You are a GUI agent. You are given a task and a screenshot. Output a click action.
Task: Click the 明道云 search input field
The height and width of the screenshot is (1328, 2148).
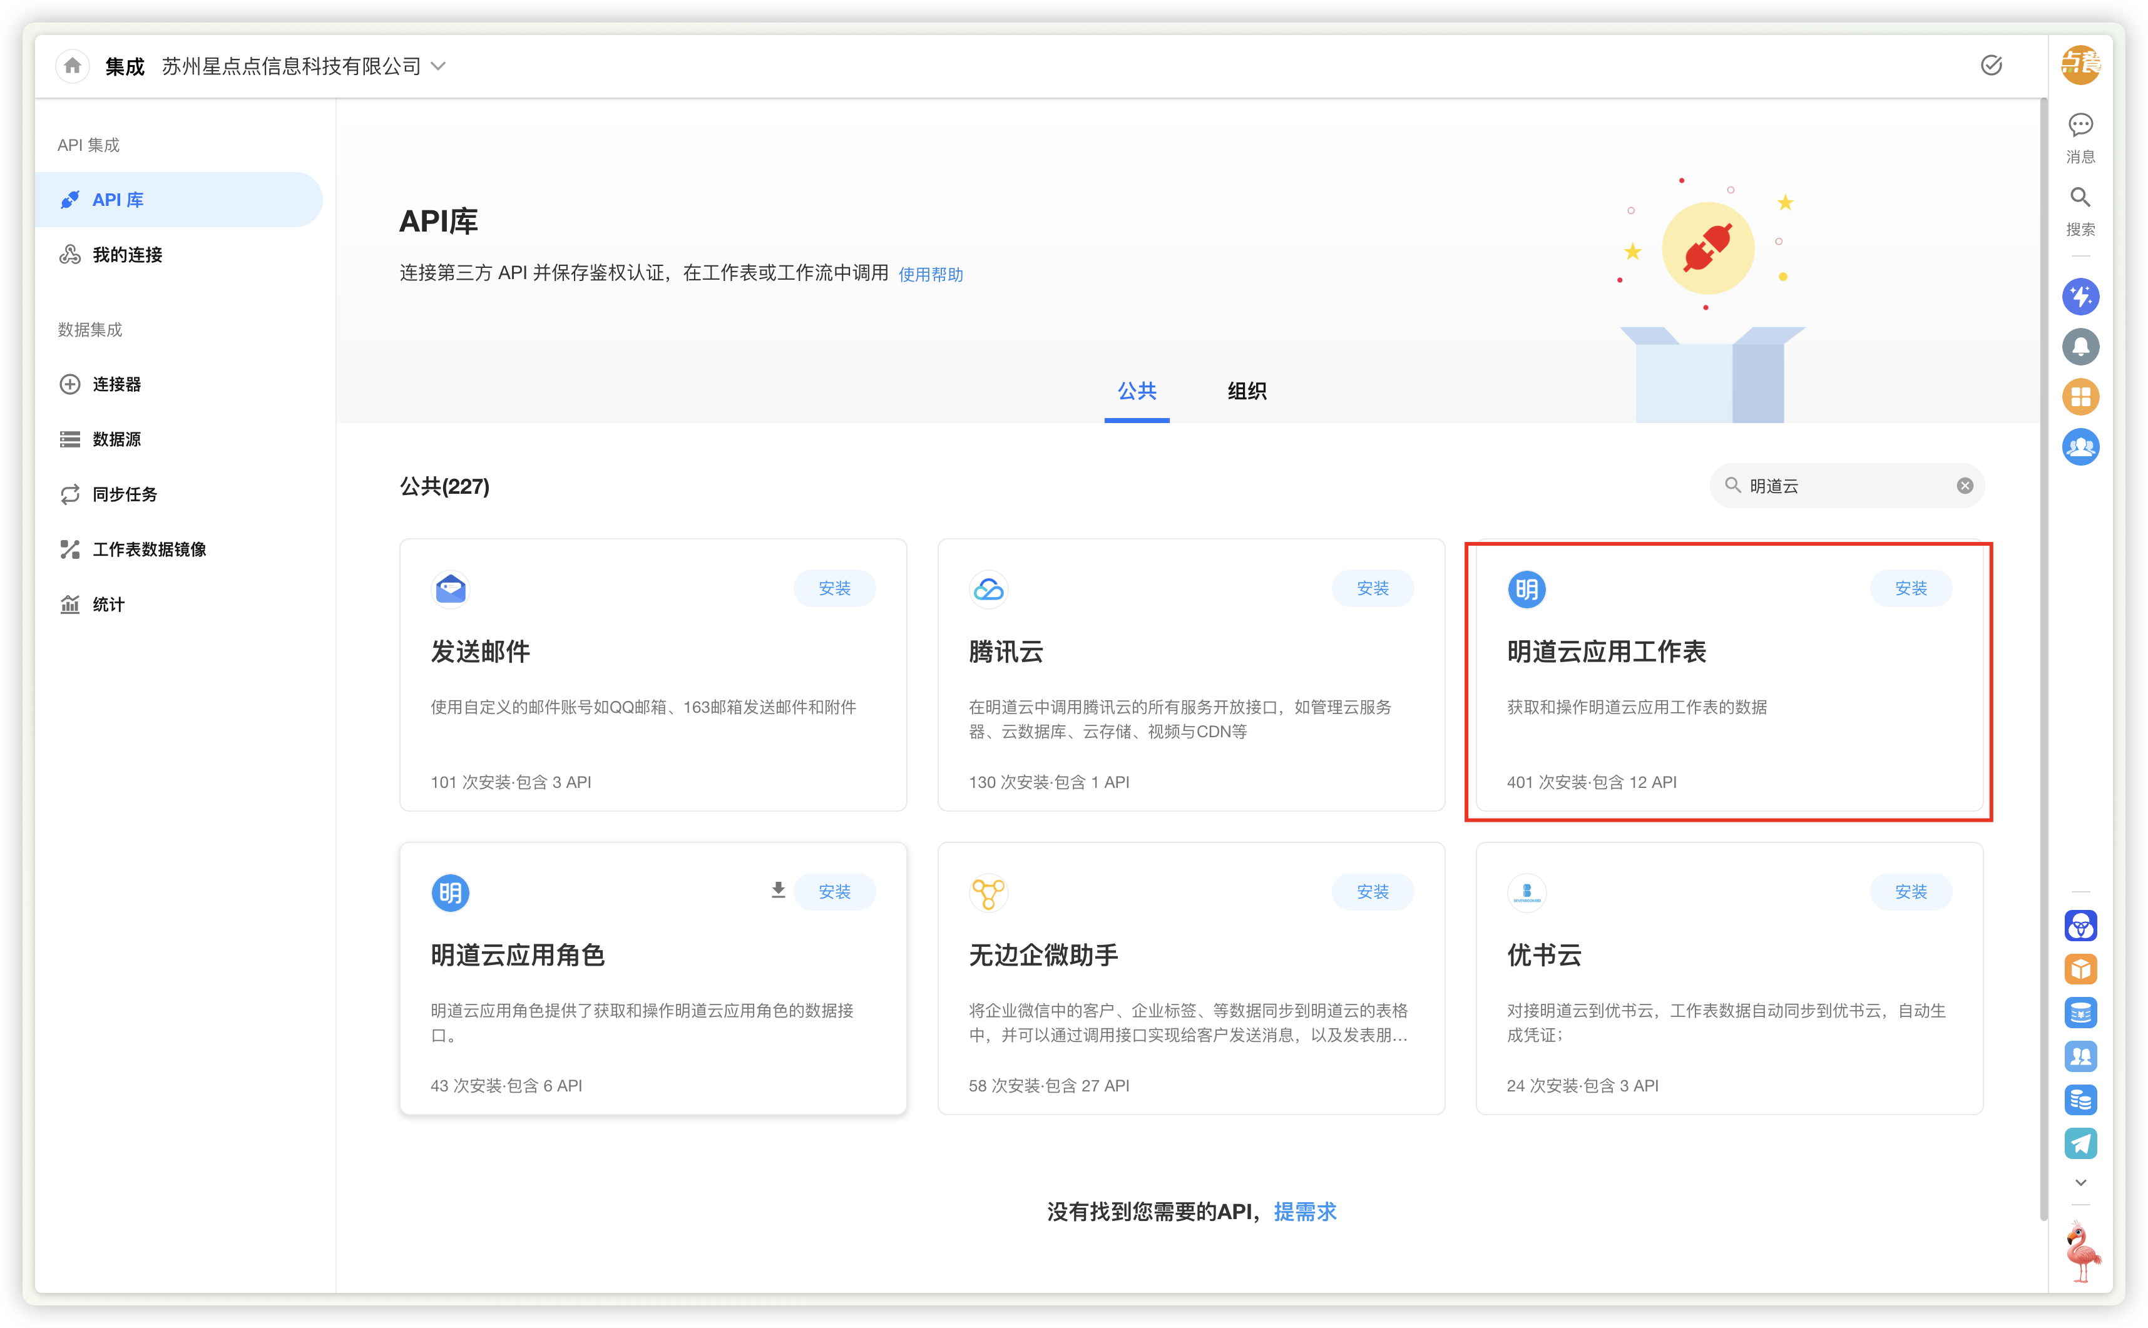1844,486
